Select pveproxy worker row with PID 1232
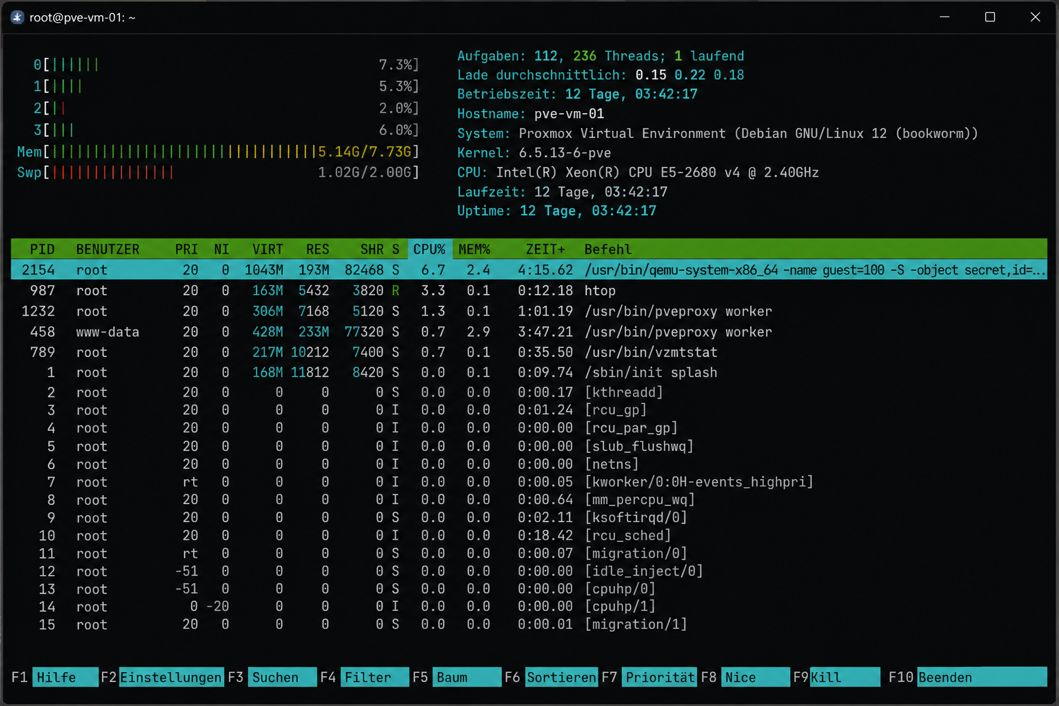This screenshot has width=1059, height=706. tap(529, 311)
